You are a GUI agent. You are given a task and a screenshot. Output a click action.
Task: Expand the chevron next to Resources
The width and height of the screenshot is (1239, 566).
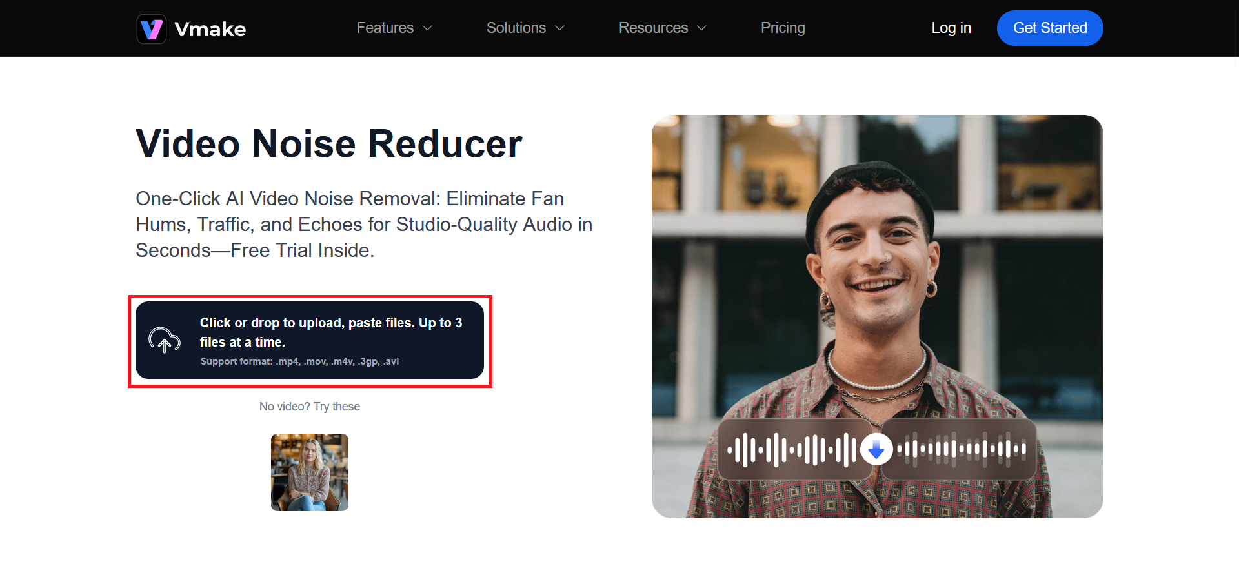coord(702,28)
